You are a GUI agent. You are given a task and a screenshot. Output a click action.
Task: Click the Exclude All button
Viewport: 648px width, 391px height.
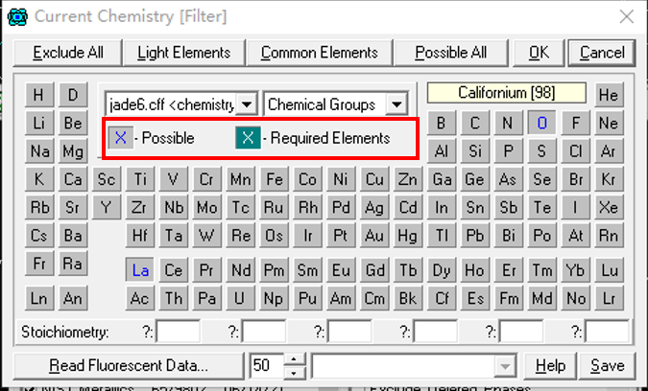click(x=68, y=52)
